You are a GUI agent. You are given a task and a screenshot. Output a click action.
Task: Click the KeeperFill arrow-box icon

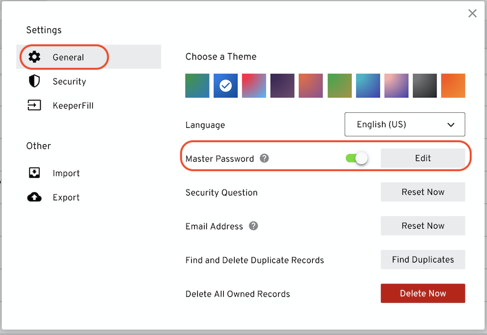click(x=34, y=105)
